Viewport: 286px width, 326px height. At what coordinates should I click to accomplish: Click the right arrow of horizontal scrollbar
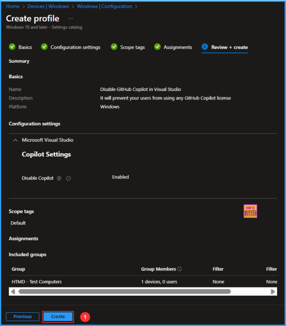[x=273, y=292]
